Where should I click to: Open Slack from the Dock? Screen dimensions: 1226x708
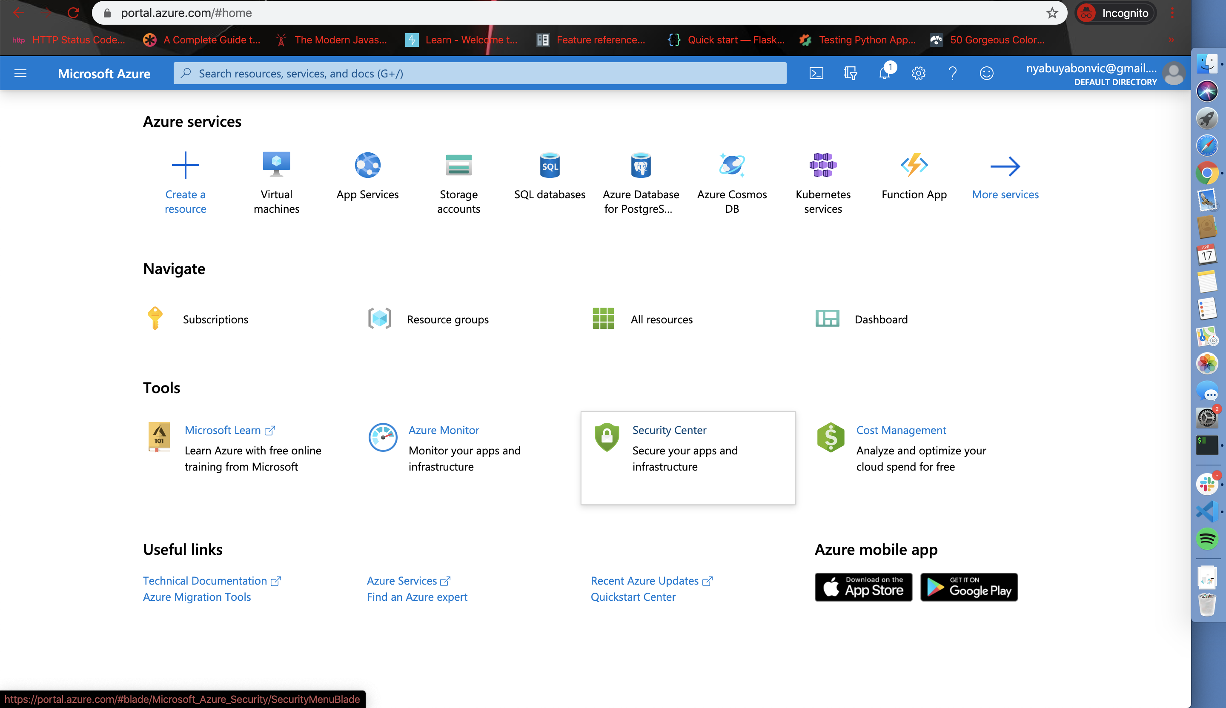(x=1207, y=483)
